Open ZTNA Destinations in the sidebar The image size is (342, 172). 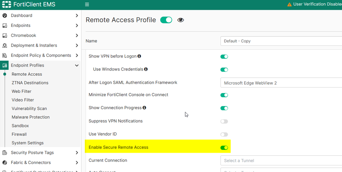pyautogui.click(x=30, y=83)
